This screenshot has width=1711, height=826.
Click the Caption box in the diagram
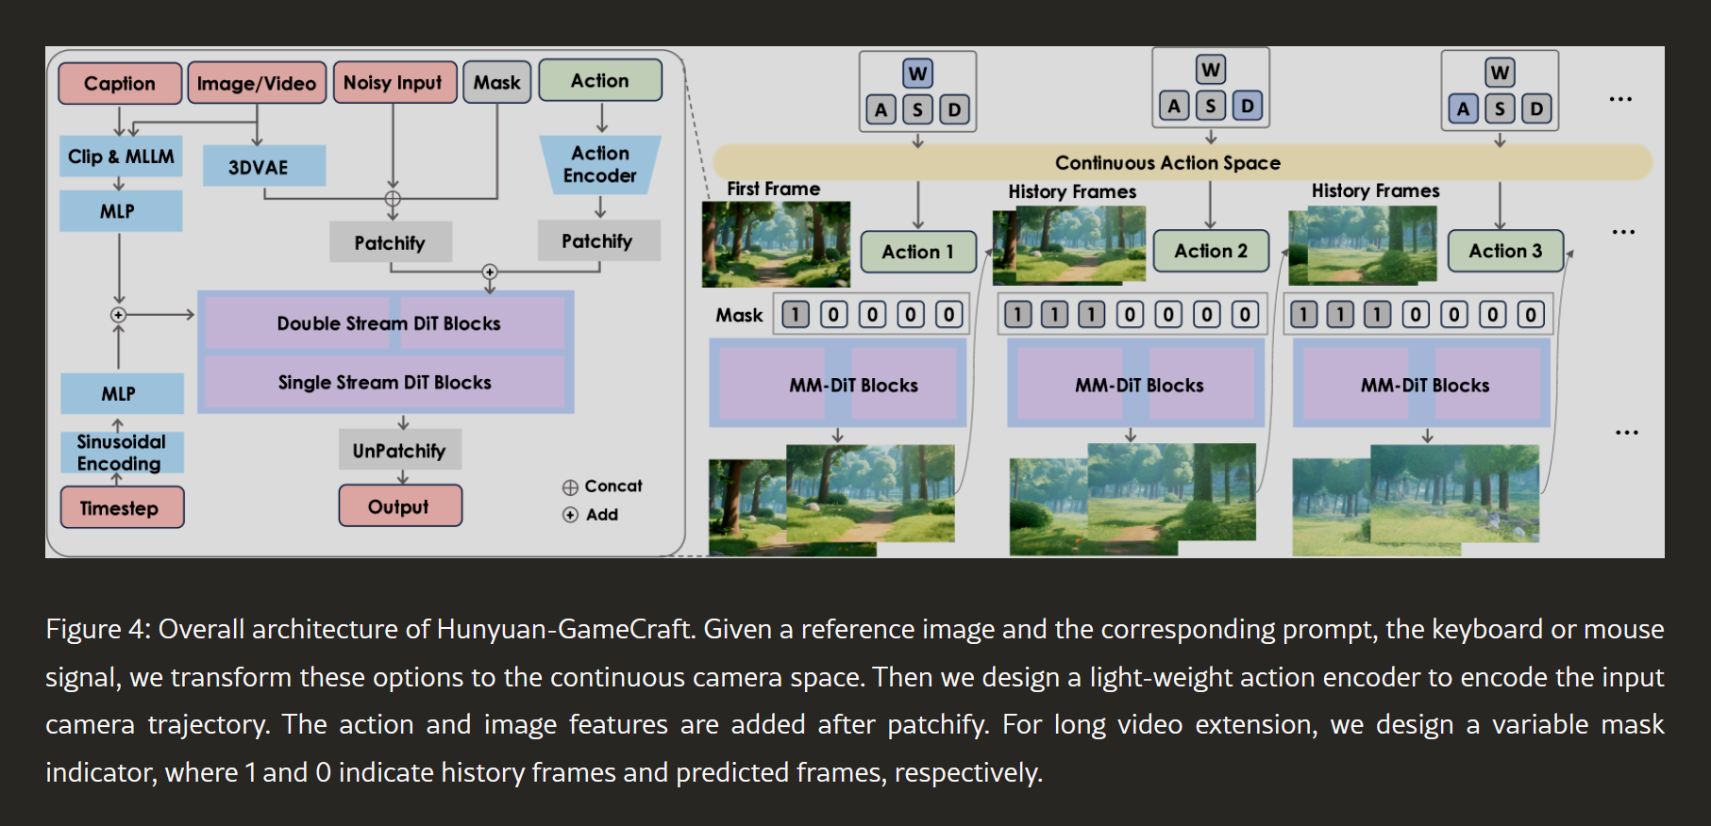tap(120, 83)
